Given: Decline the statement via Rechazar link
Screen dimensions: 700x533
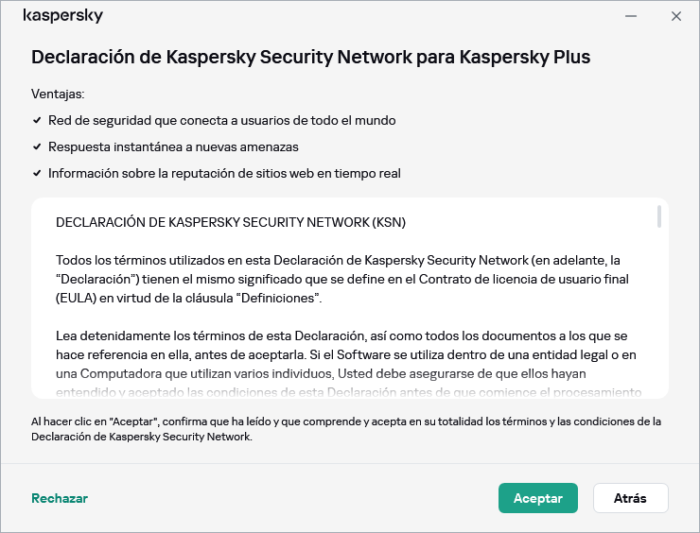Looking at the screenshot, I should (60, 498).
